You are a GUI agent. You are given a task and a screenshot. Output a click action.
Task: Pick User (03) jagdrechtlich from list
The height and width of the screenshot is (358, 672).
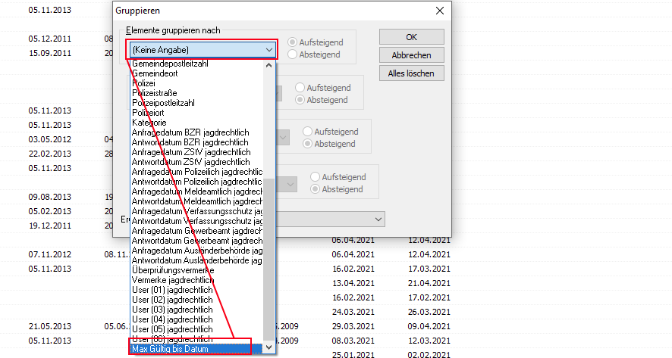[x=171, y=310]
